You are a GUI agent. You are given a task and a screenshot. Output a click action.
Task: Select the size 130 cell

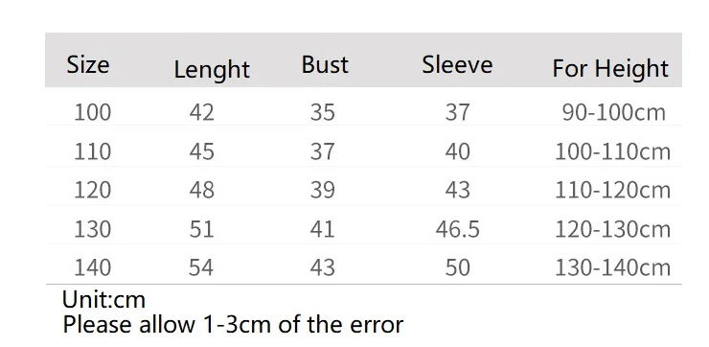[x=92, y=229]
